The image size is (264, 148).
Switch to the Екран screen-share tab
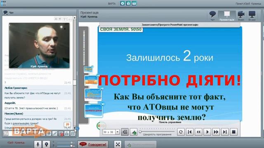click(252, 16)
